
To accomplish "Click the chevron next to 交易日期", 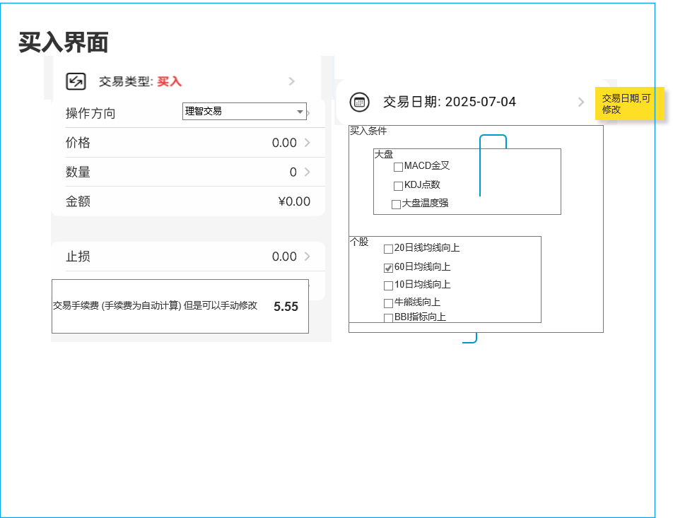I will pos(581,102).
